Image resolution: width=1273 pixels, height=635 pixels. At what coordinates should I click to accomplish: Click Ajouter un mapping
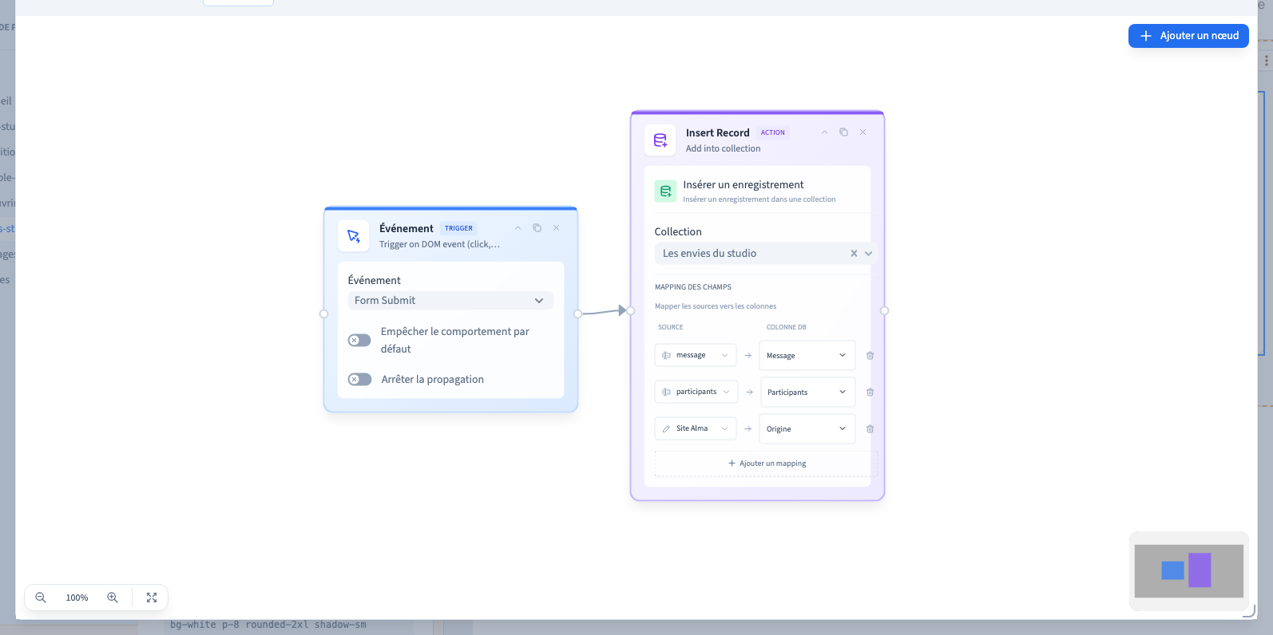pos(767,463)
